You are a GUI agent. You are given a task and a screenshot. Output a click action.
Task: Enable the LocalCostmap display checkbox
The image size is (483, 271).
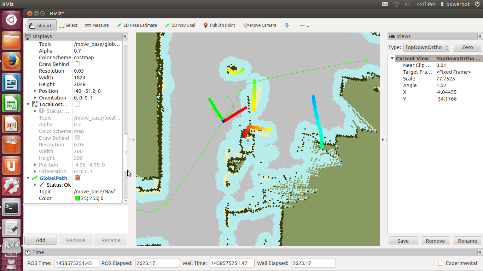(77, 104)
